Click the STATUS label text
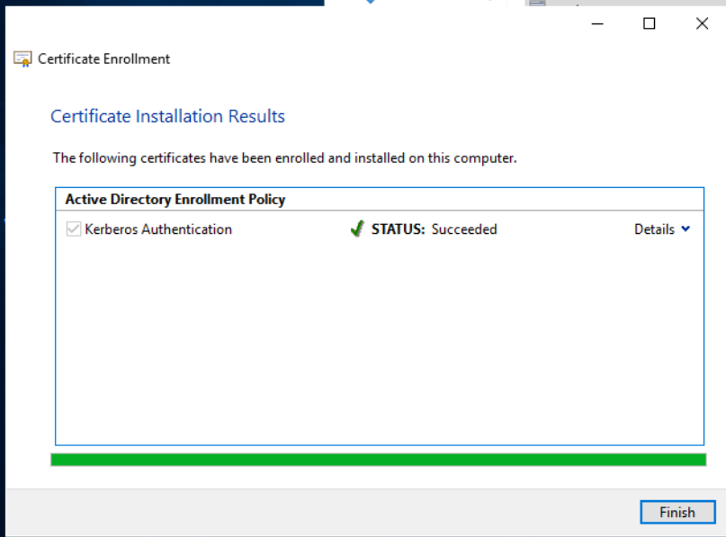Image resolution: width=726 pixels, height=537 pixels. (399, 229)
